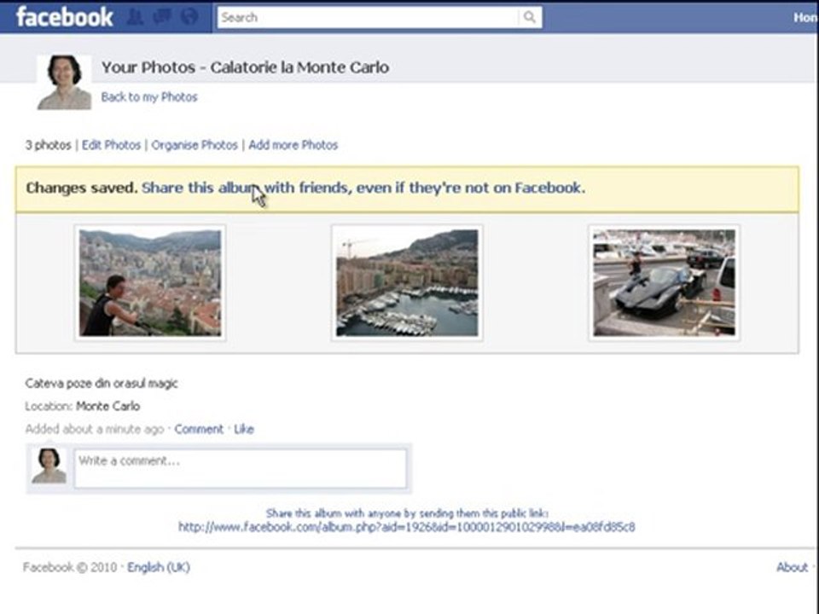Open the photo of the man overlooking the city
The height and width of the screenshot is (614, 819).
click(x=150, y=283)
